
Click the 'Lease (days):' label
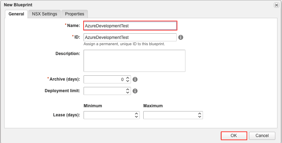66,115
